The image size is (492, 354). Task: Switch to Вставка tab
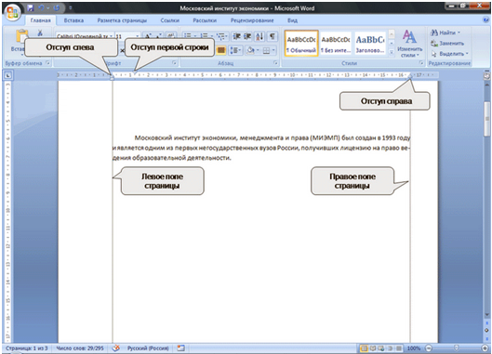(73, 20)
